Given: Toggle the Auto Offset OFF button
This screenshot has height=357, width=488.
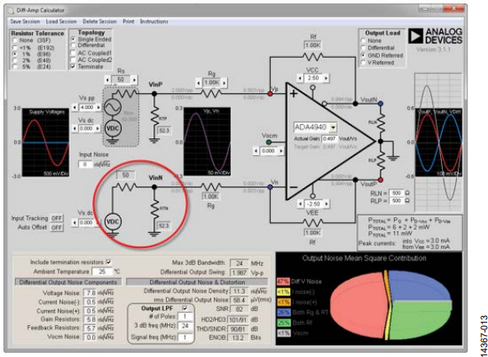Looking at the screenshot, I should (x=57, y=227).
